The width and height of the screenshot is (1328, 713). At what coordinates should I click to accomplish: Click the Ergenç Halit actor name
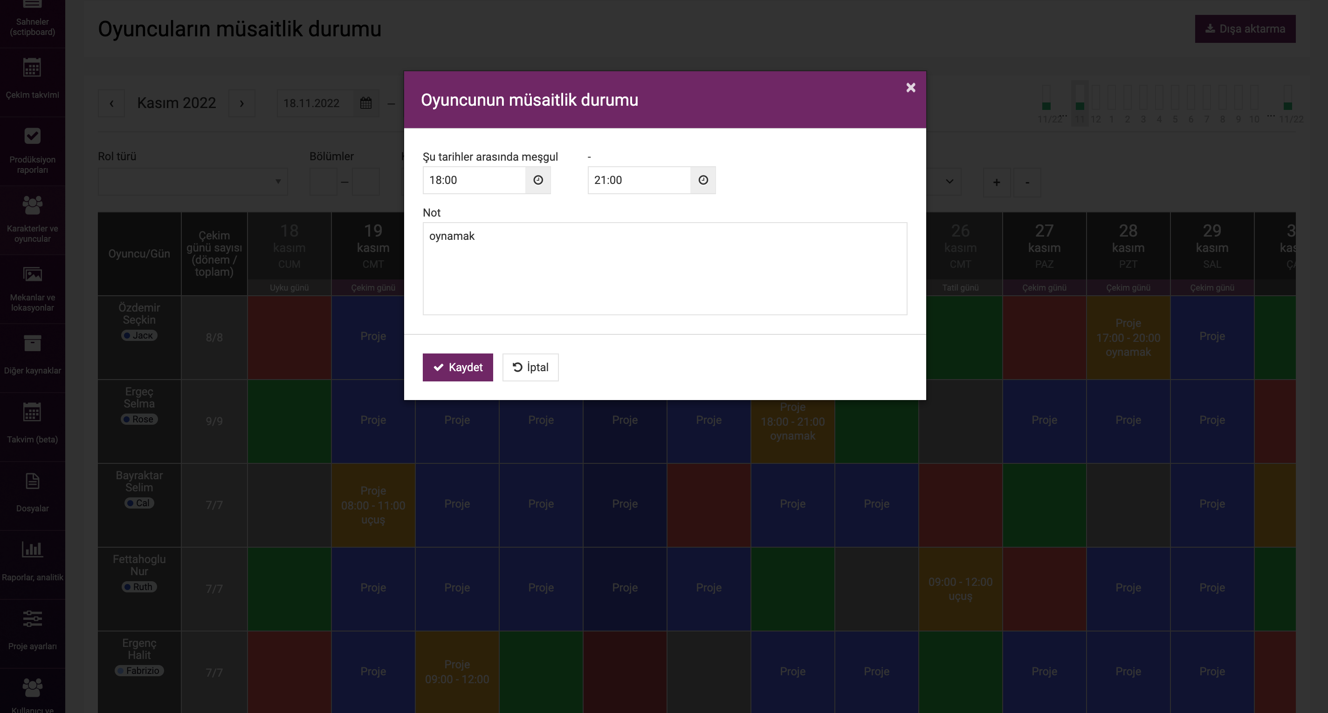click(139, 649)
